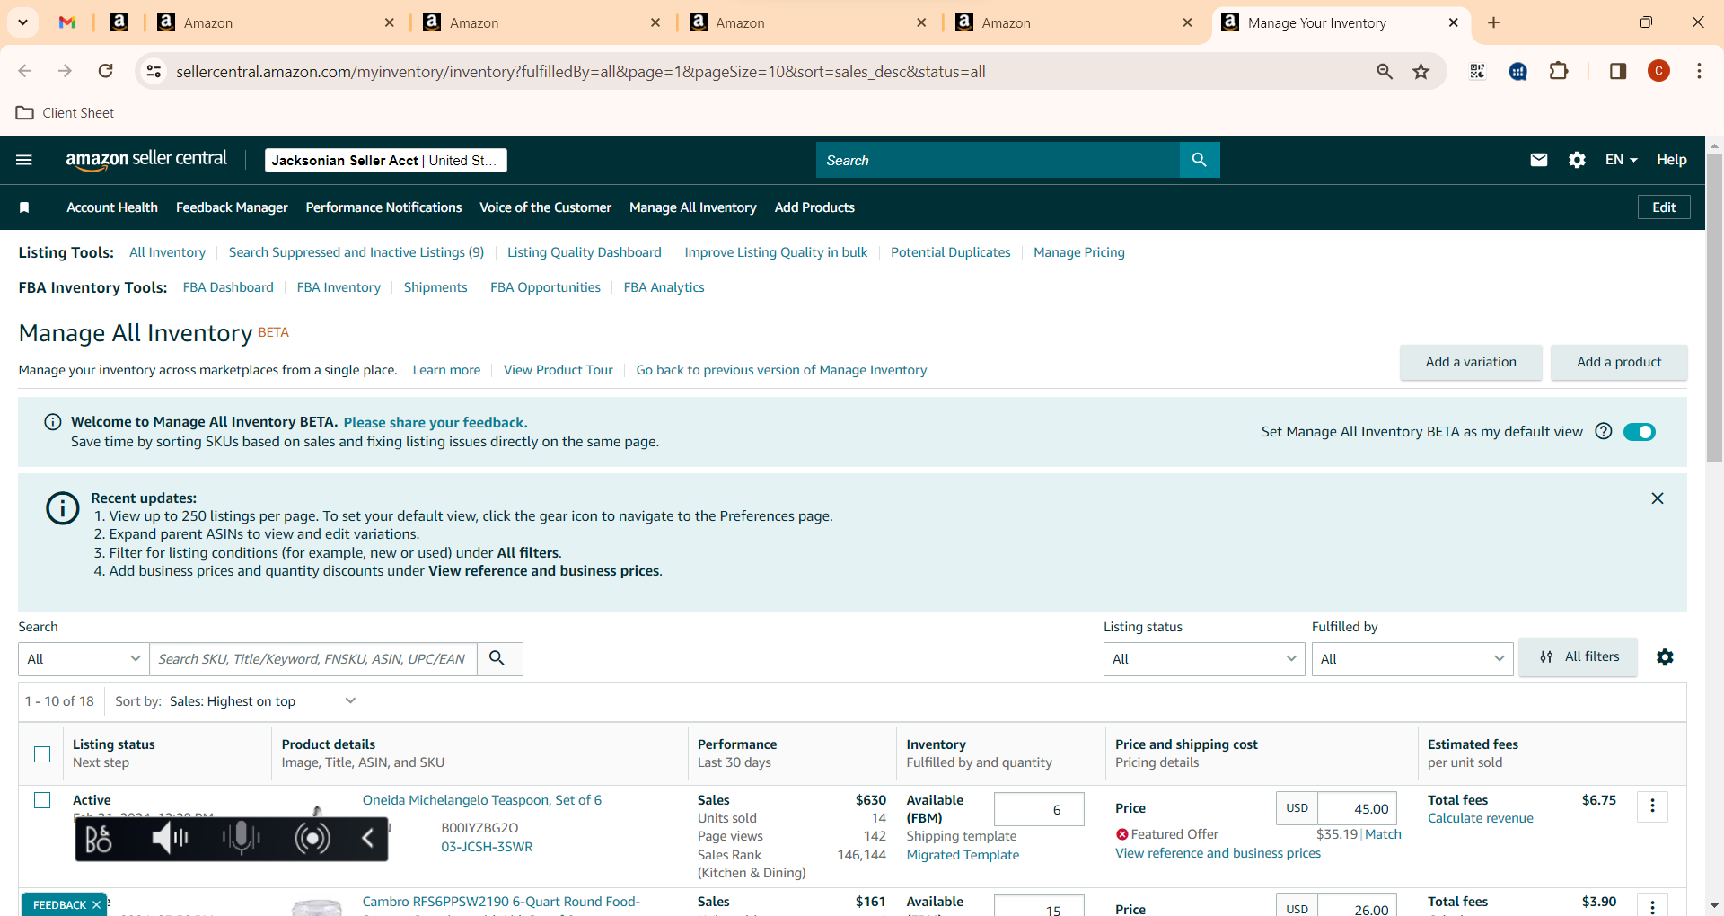This screenshot has height=916, width=1724.
Task: Open the kebab menu for Oneida Teaspoon row
Action: (x=1652, y=806)
